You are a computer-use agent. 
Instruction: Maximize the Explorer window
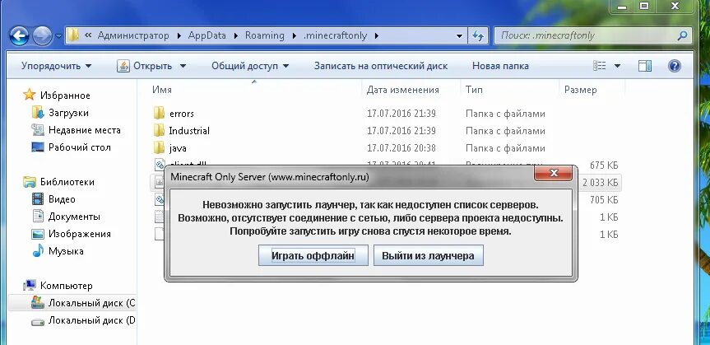(x=644, y=6)
